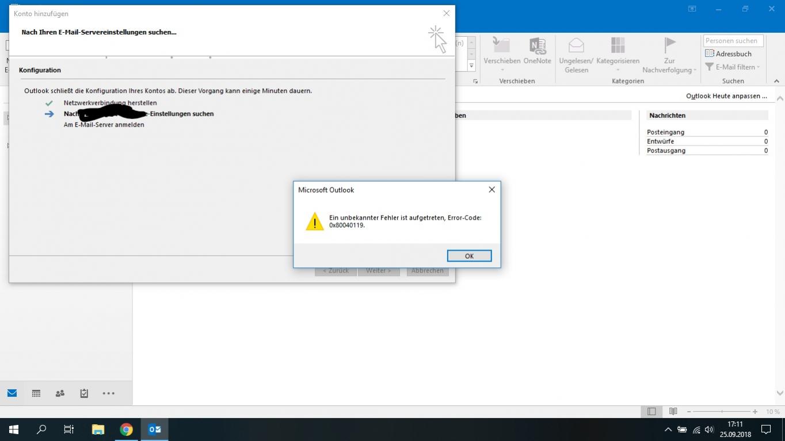Click the main pane scrollbar down arrow
Screen dimensions: 785x441
coord(780,393)
